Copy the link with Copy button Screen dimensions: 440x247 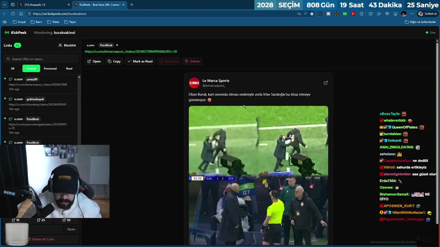114,61
